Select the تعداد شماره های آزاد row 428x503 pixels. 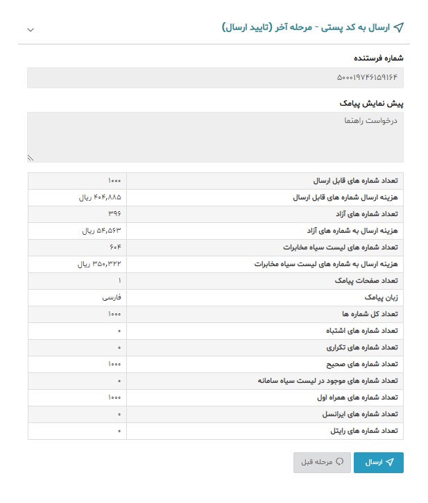coord(215,214)
